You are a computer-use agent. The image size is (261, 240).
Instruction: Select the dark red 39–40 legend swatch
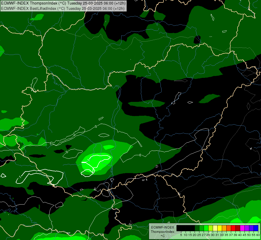[238, 228]
